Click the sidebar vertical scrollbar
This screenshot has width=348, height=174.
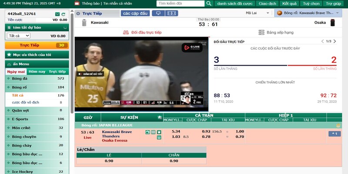[72, 63]
